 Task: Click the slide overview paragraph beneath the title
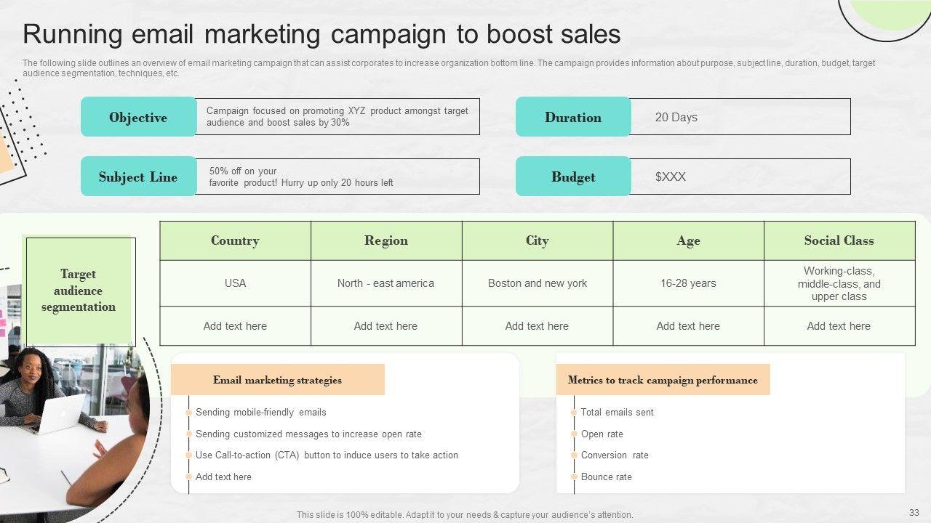click(x=449, y=68)
